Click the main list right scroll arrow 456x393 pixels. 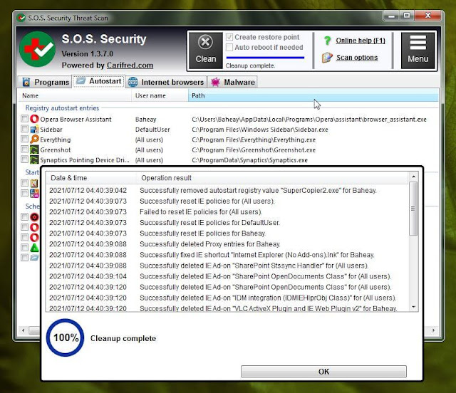434,330
